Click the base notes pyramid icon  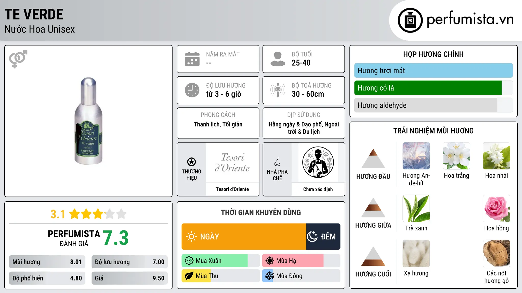point(373,256)
